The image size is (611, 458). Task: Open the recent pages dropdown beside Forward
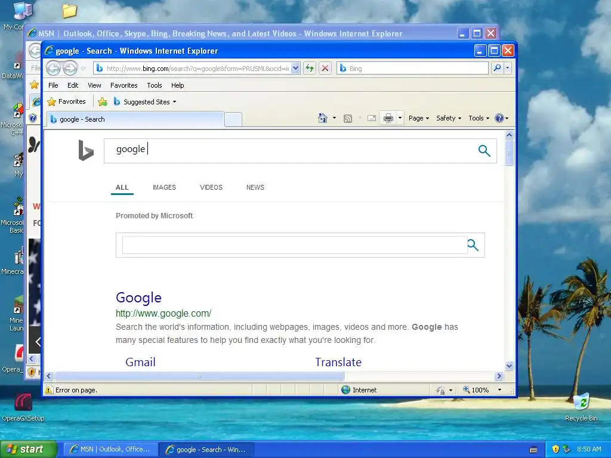pos(84,69)
